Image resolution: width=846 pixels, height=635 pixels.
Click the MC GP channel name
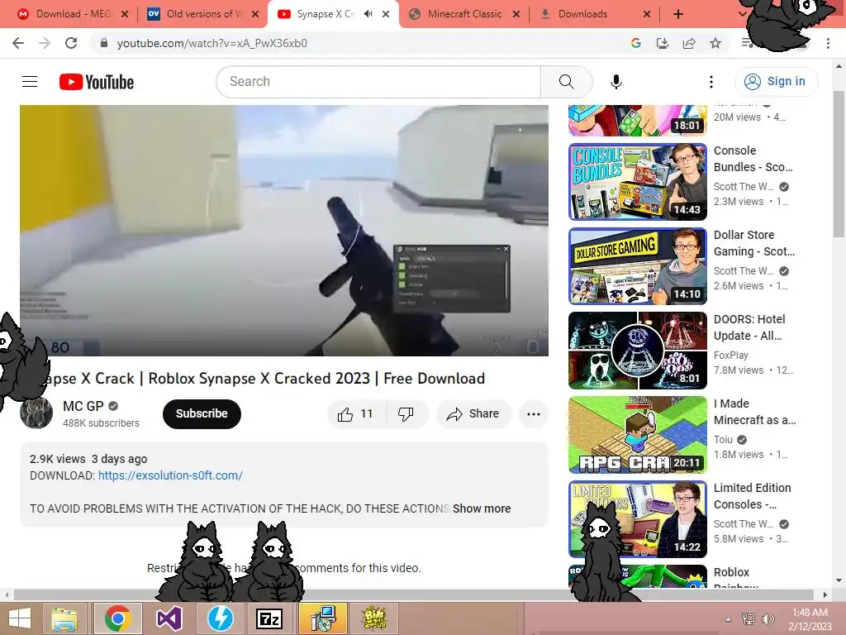click(x=83, y=406)
